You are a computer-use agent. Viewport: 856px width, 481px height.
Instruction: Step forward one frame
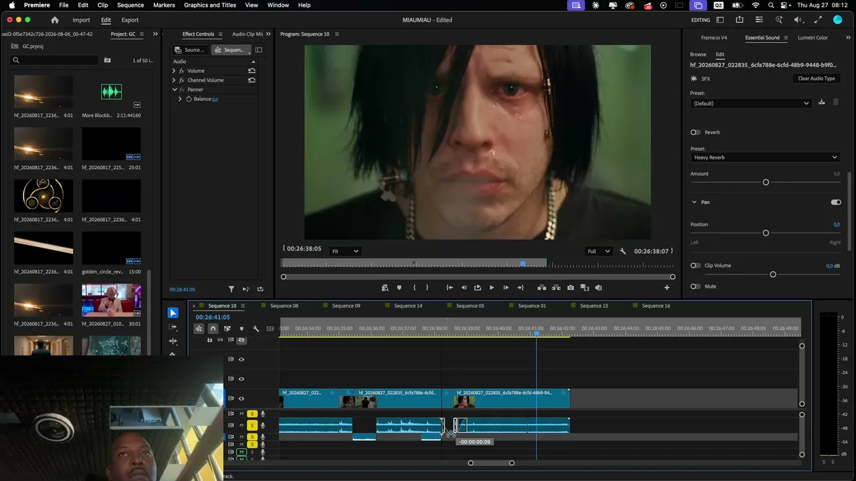506,288
